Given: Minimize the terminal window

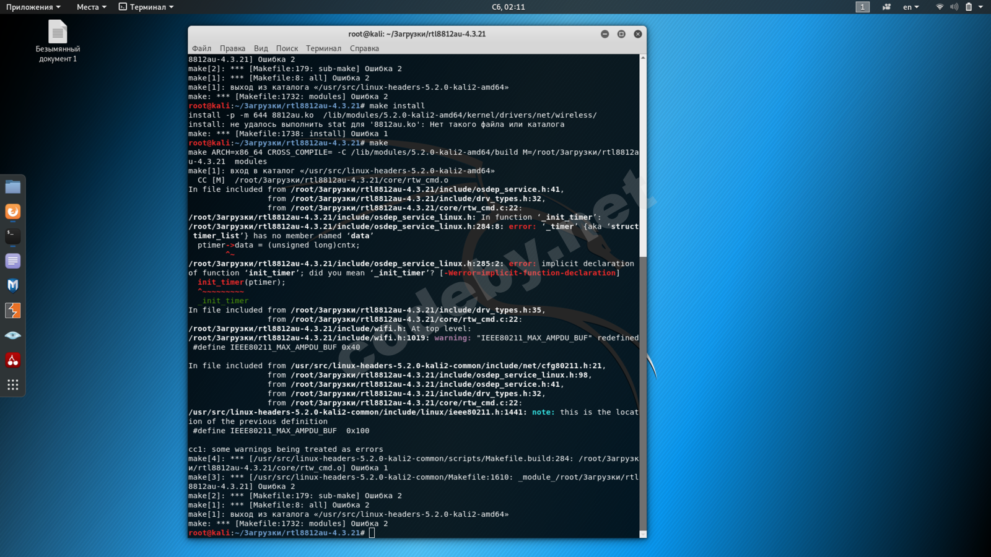Looking at the screenshot, I should [x=605, y=34].
